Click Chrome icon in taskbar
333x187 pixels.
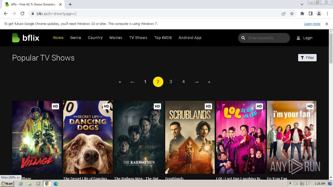(x=47, y=184)
